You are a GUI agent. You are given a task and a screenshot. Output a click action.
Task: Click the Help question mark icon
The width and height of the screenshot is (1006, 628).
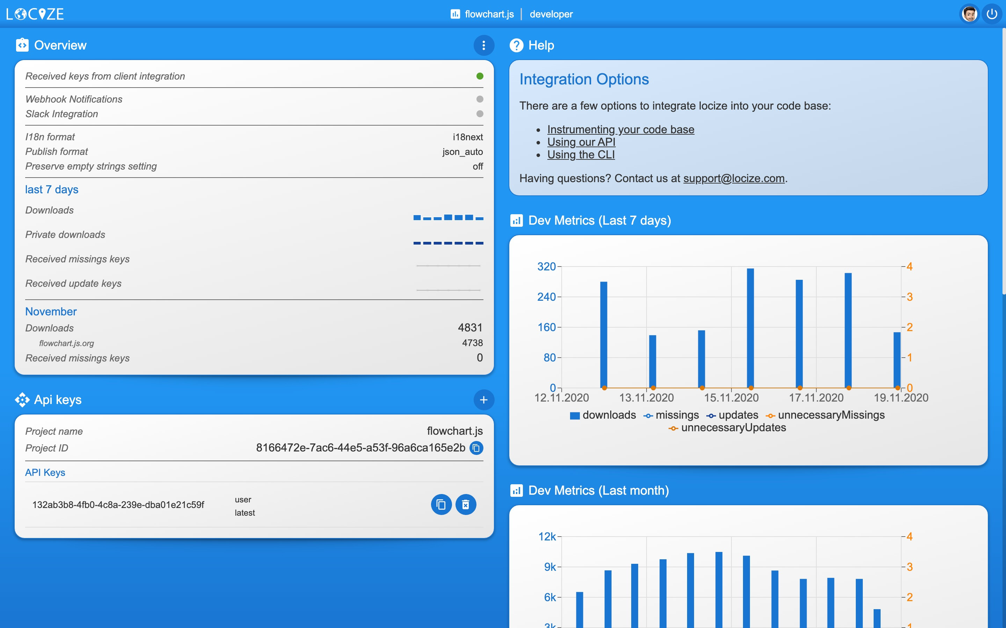[516, 45]
